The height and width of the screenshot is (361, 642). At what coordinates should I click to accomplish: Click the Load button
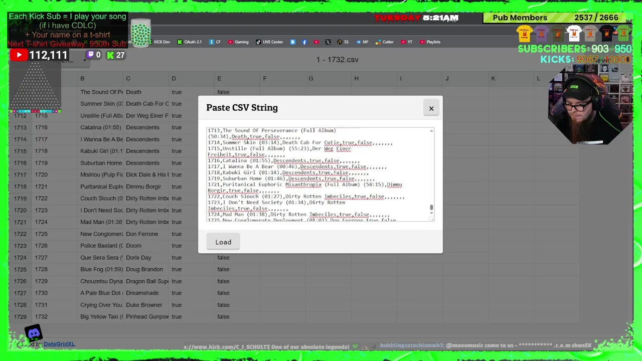point(223,242)
